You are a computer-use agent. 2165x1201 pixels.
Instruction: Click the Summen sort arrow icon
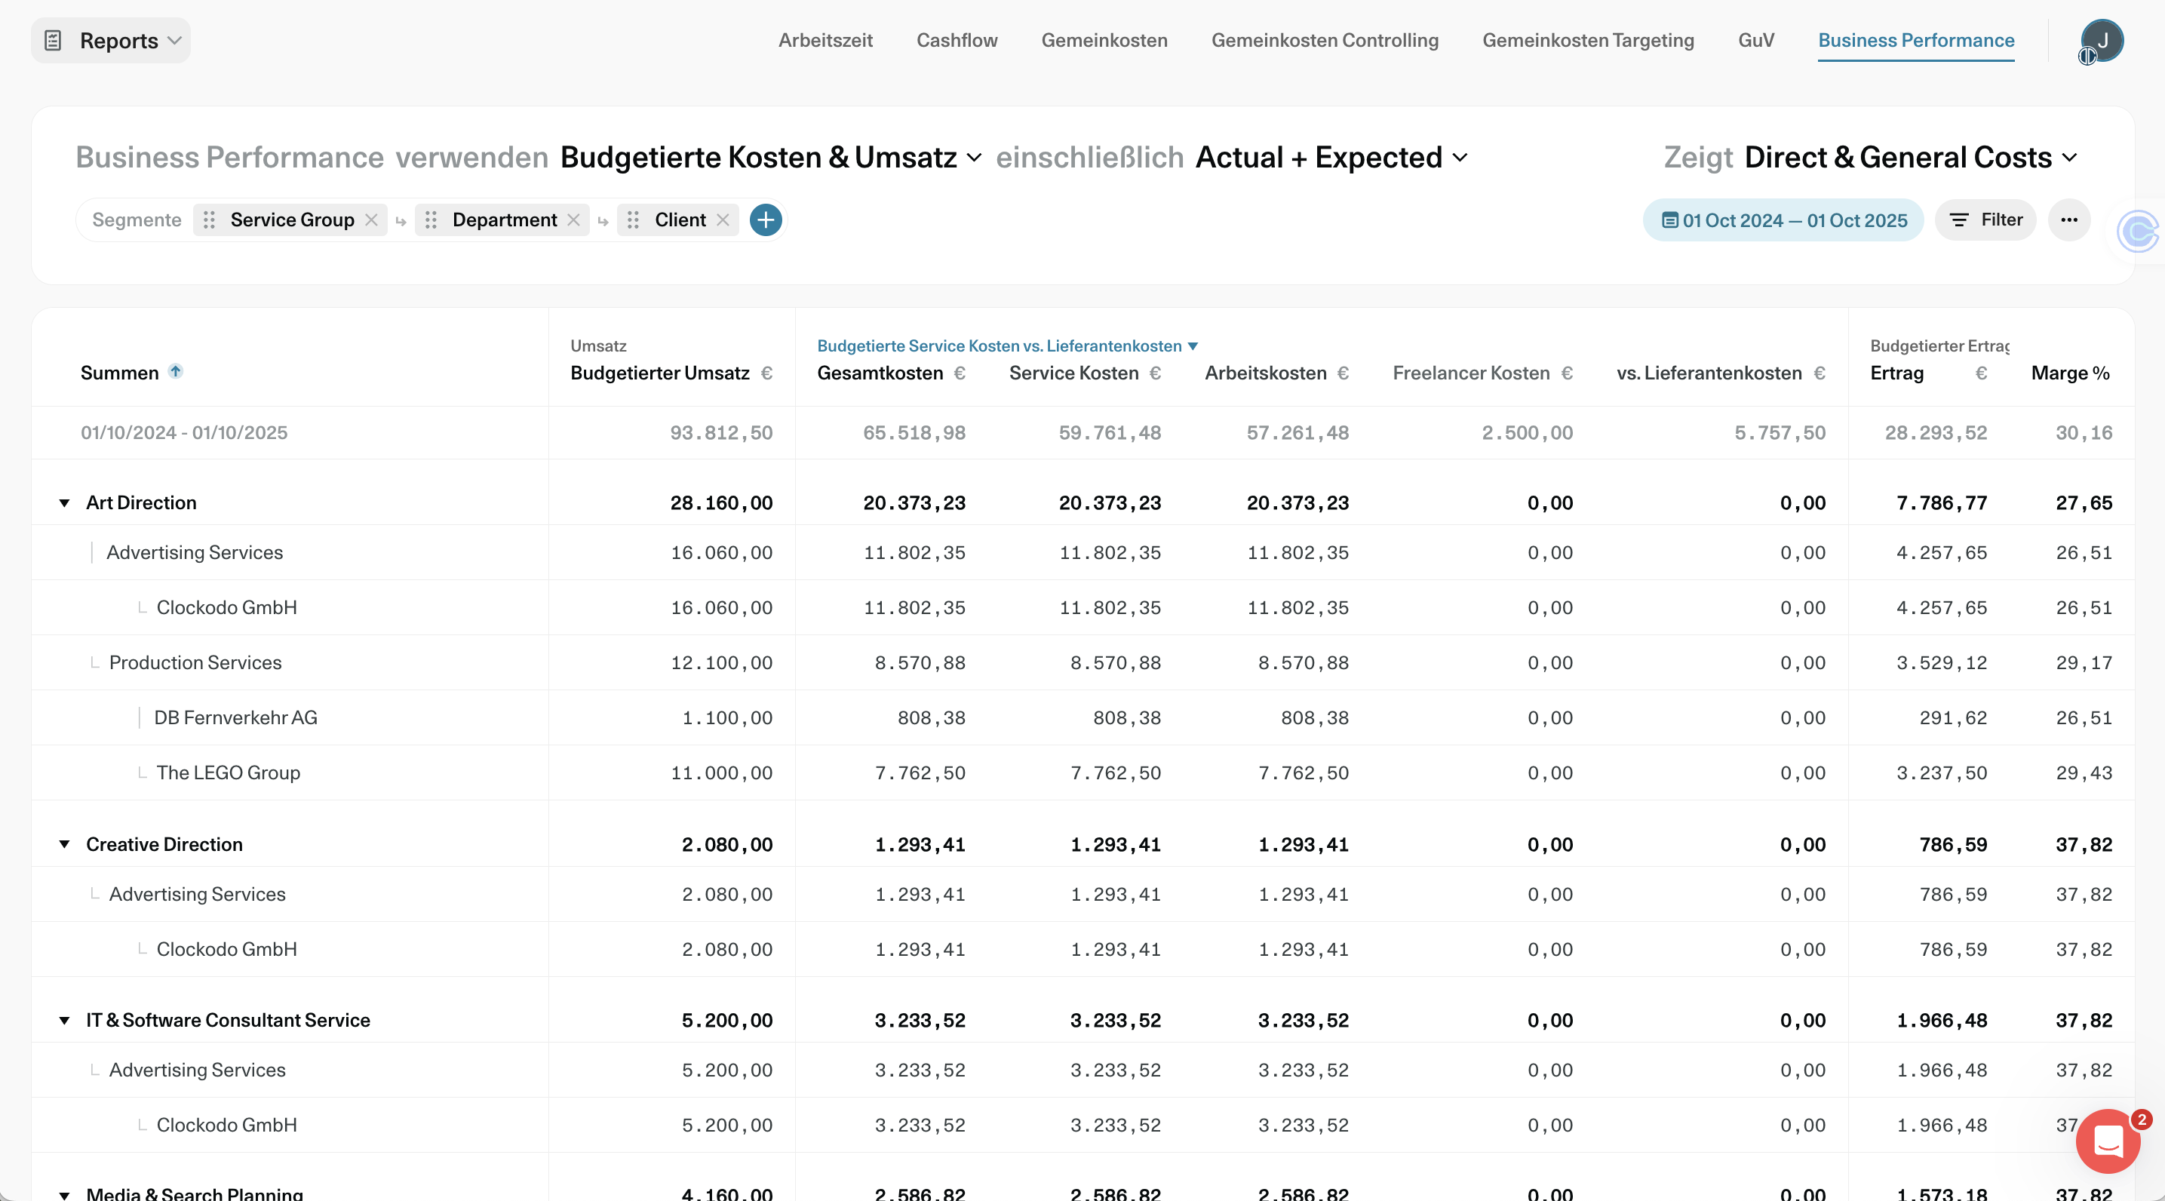coord(176,371)
